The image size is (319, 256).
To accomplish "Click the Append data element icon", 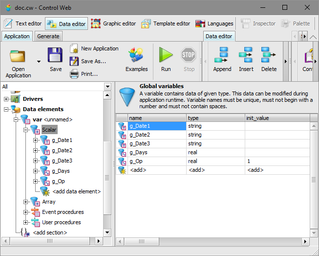I will (222, 55).
